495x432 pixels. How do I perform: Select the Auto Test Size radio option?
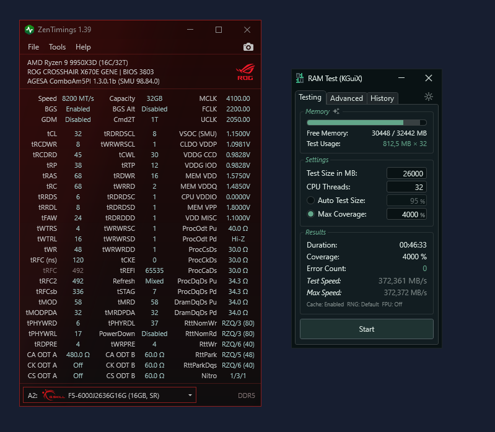(310, 201)
